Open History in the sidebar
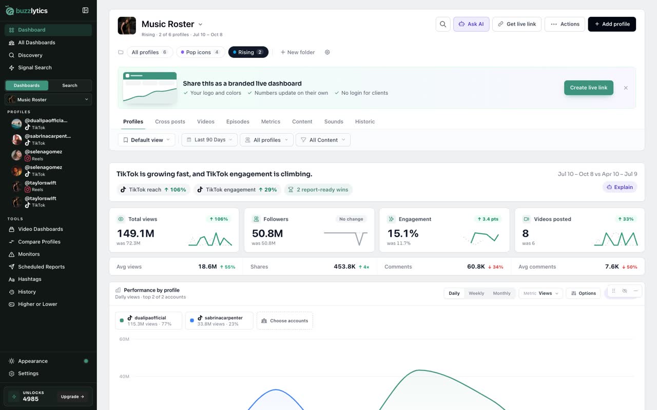This screenshot has height=410, width=657. pos(48,292)
